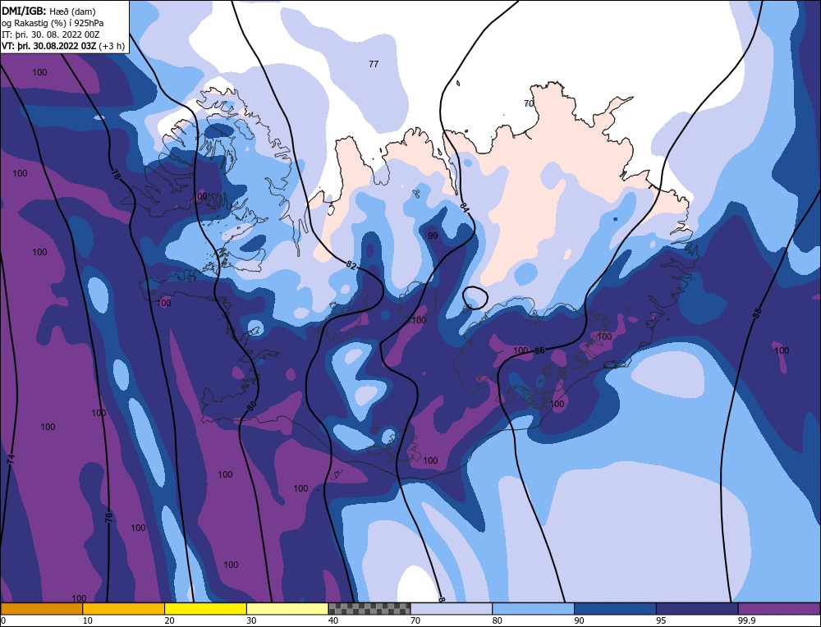Click the 'DMI/IGB: Hæð (dam)' title line

point(48,11)
